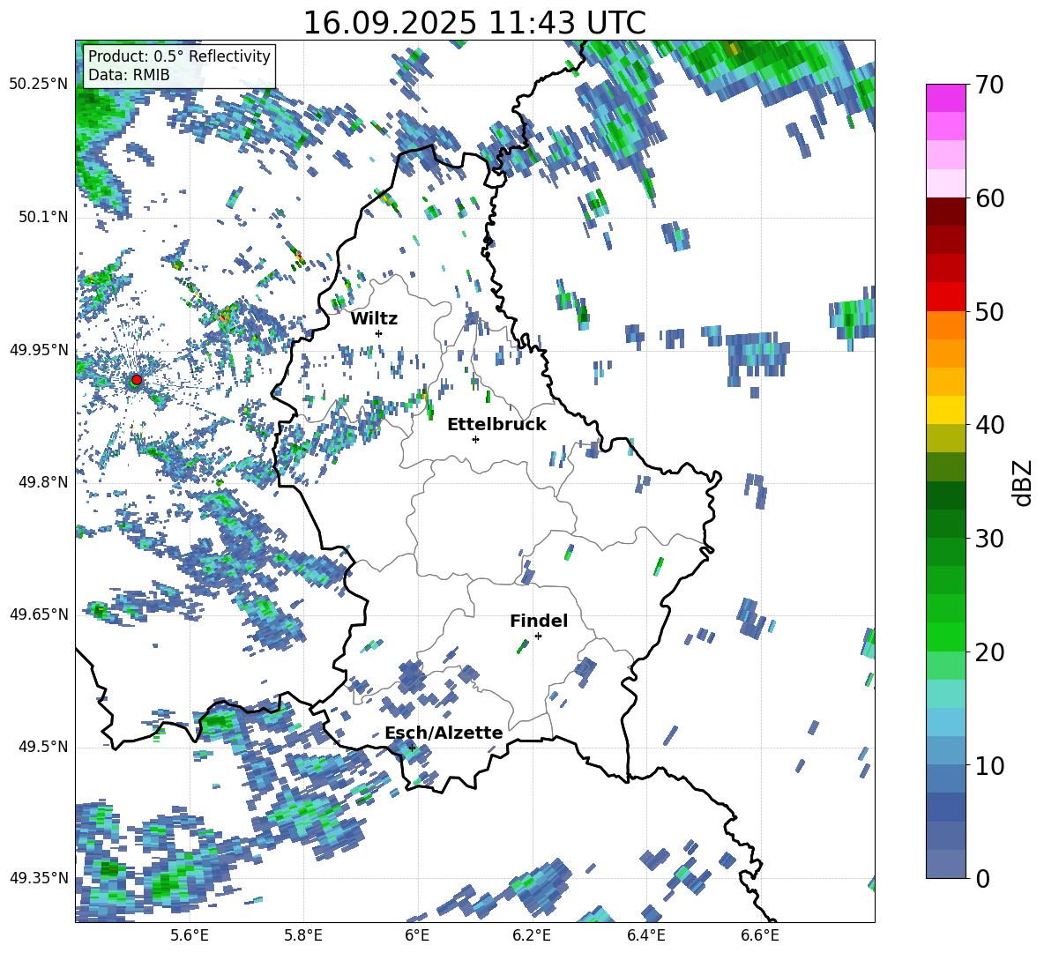Click the Findel city label
This screenshot has width=1044, height=953.
click(539, 621)
